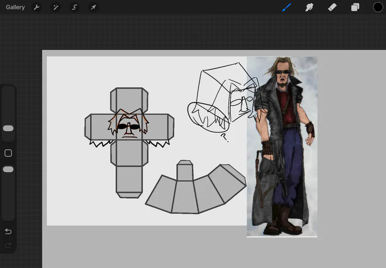Viewport: 386px width, 268px height.
Task: Open the black color picker circle
Action: coord(378,7)
